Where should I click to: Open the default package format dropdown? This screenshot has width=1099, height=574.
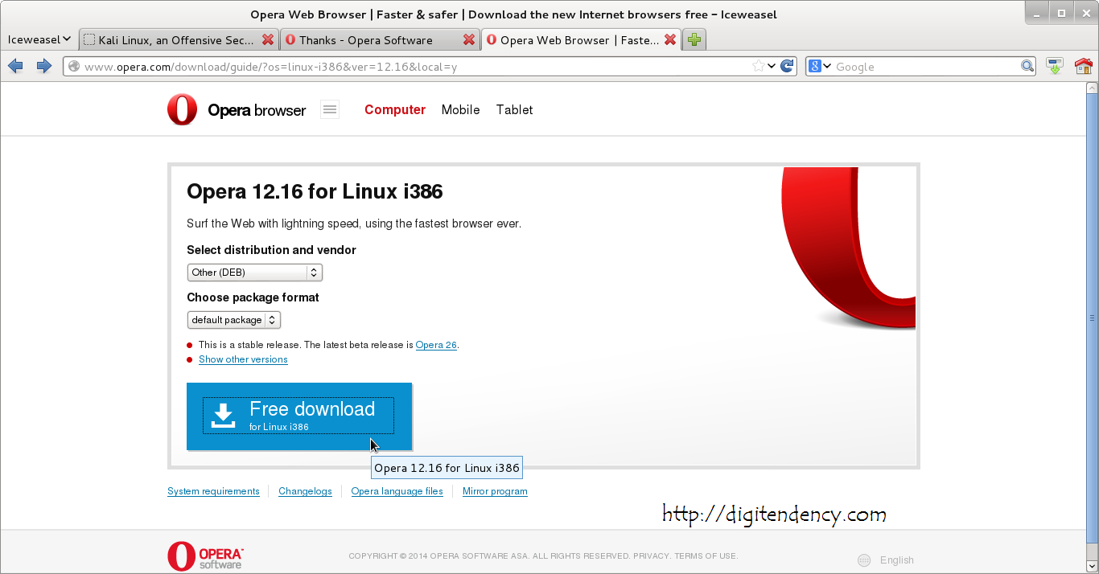coord(233,320)
